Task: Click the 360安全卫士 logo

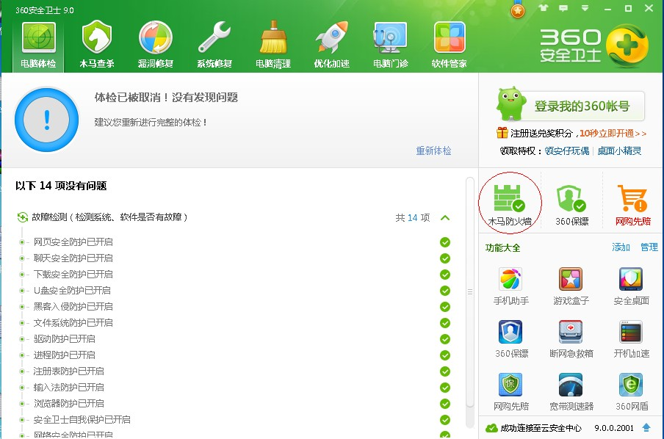Action: 593,46
